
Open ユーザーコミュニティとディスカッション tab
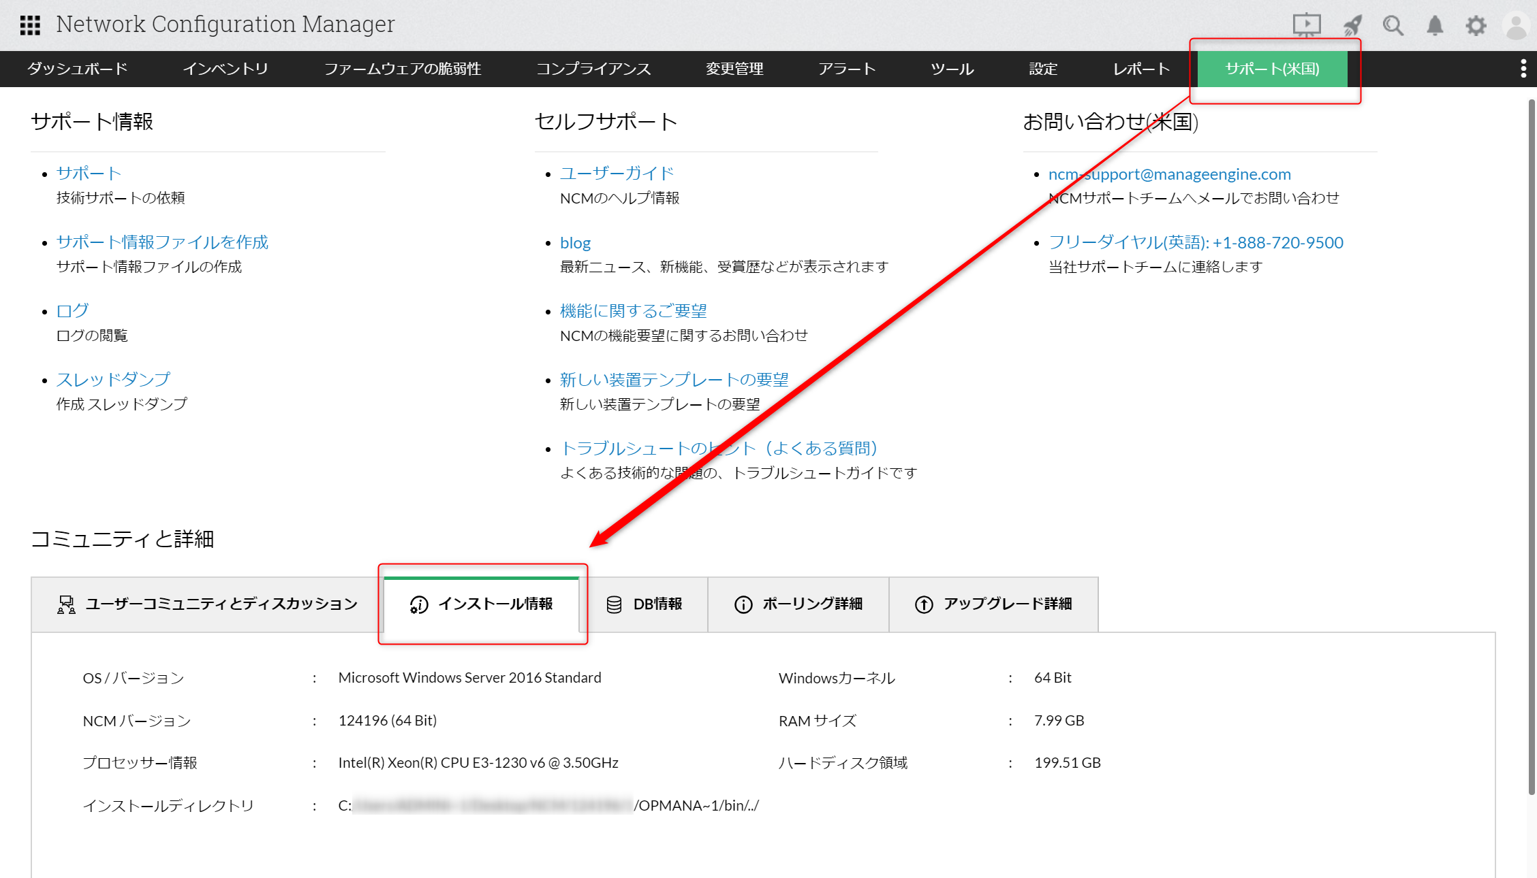(207, 604)
